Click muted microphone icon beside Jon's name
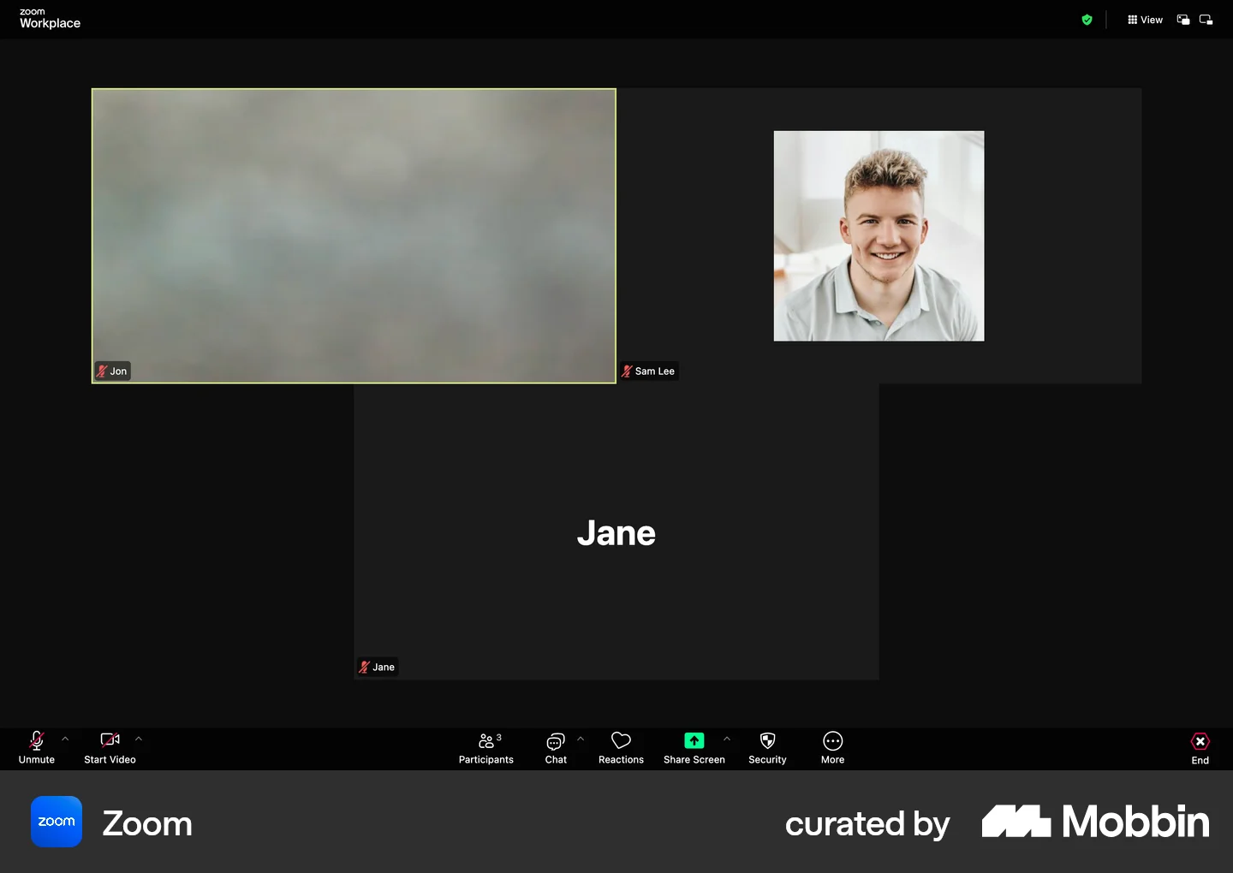This screenshot has height=873, width=1233. [x=102, y=371]
